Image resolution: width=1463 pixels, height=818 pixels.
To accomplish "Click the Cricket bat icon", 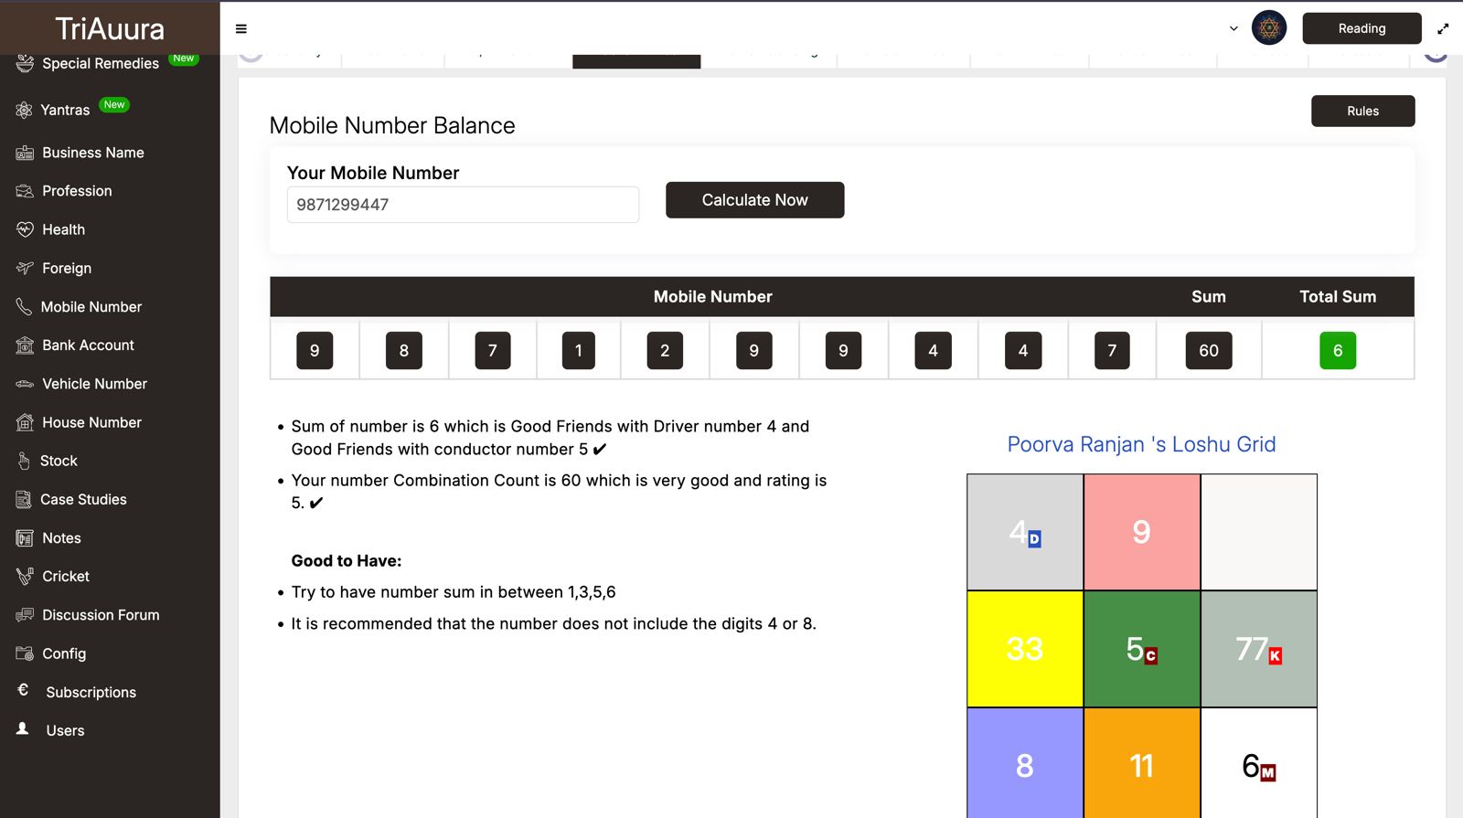I will [x=25, y=577].
